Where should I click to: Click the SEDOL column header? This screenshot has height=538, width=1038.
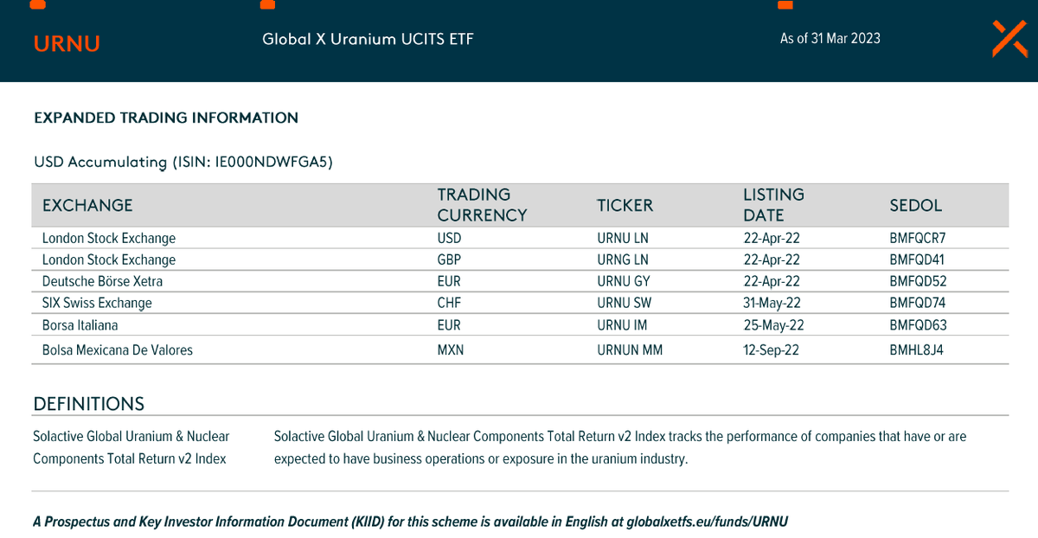[x=915, y=205]
